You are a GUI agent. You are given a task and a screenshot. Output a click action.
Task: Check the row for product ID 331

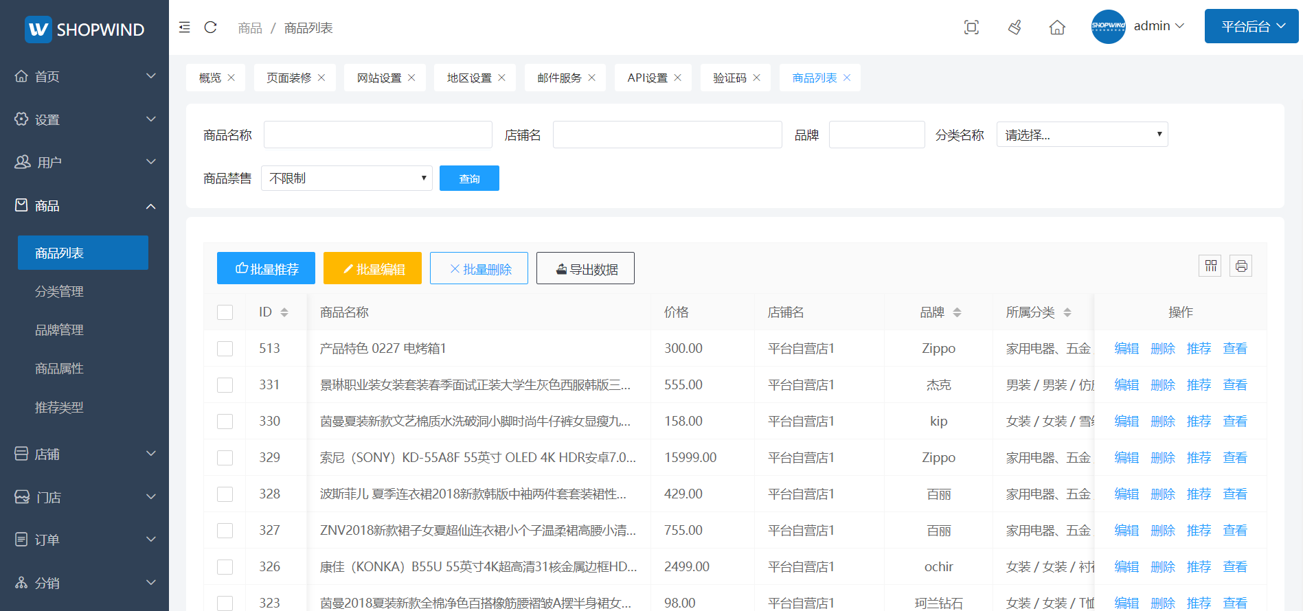(x=225, y=385)
